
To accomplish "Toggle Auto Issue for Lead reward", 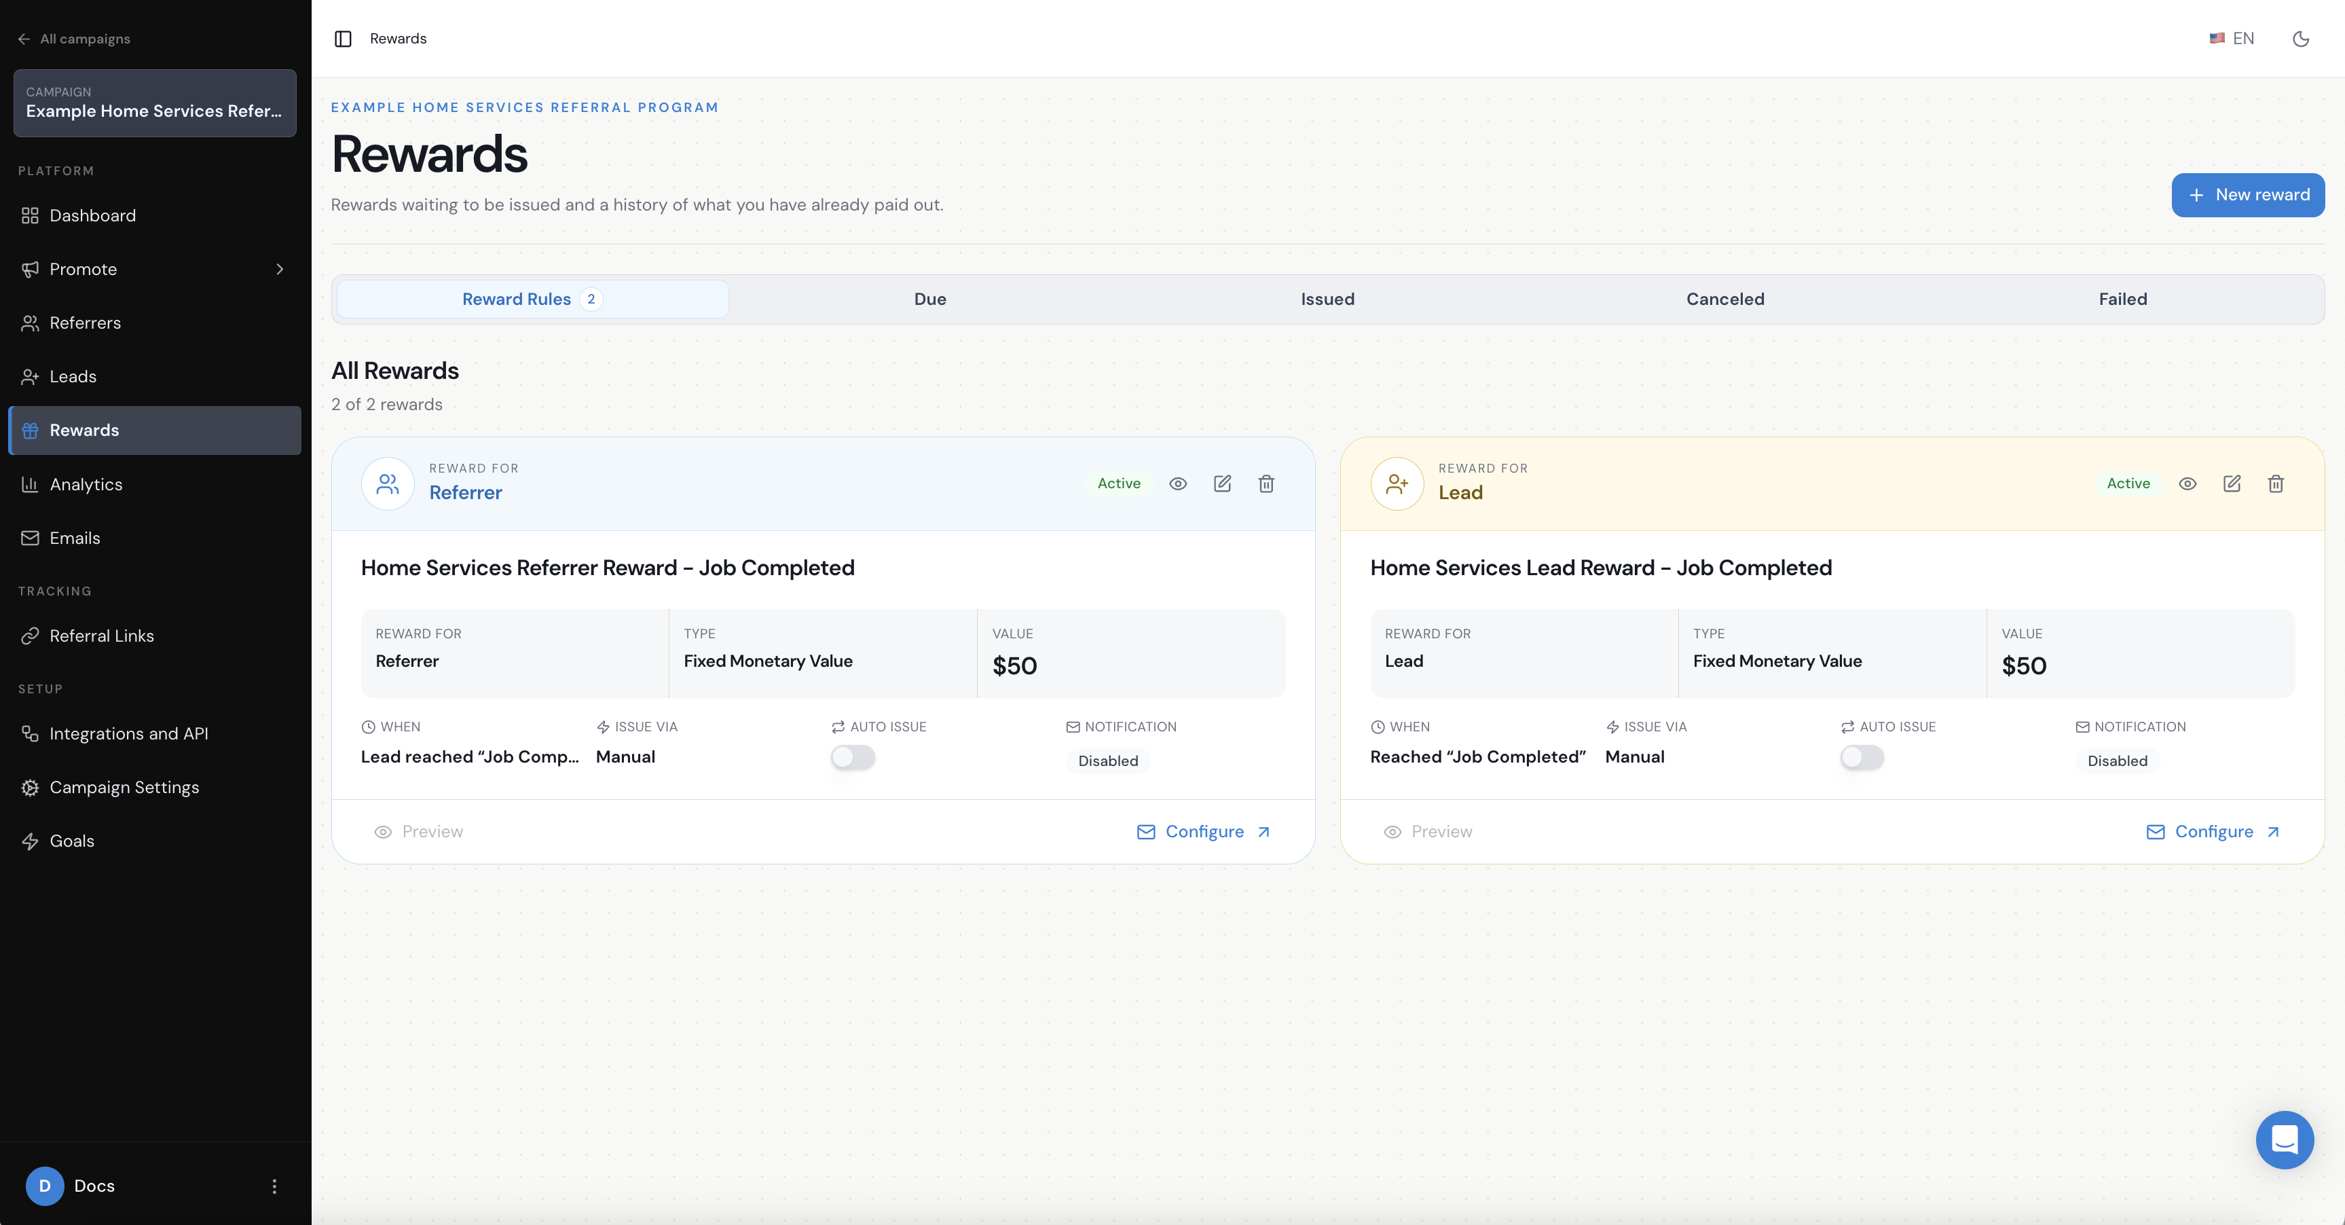I will (x=1862, y=758).
